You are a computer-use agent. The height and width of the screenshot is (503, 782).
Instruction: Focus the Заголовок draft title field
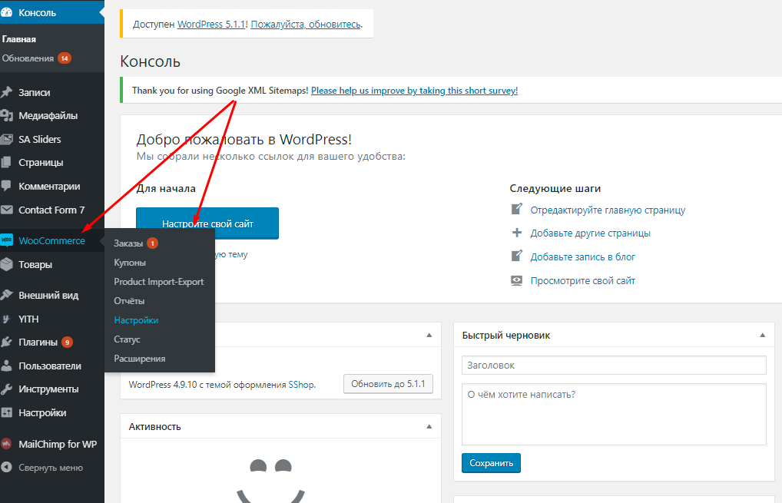click(x=614, y=365)
